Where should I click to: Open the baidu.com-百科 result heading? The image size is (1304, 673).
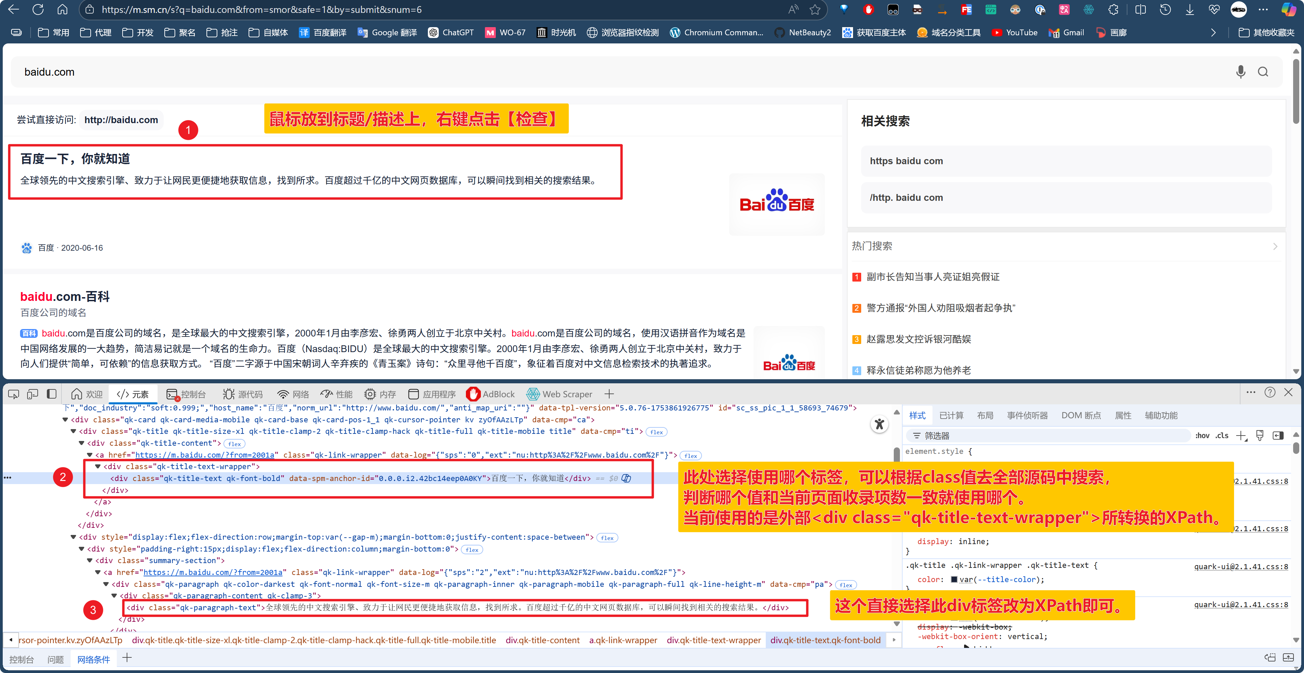click(65, 296)
